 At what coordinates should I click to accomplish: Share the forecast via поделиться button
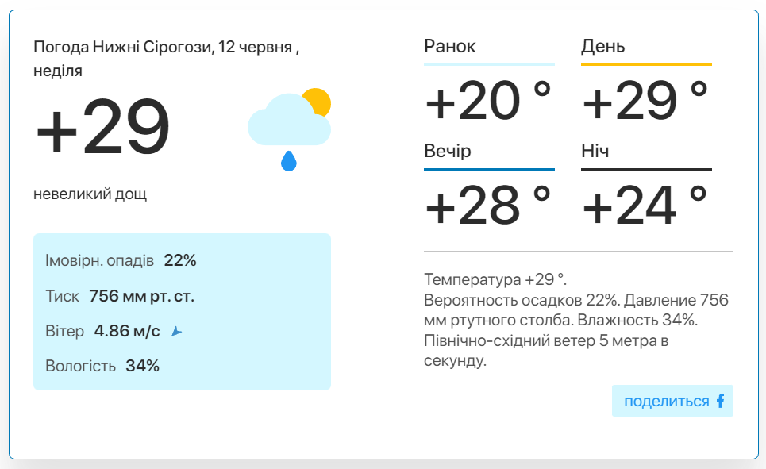click(x=672, y=401)
